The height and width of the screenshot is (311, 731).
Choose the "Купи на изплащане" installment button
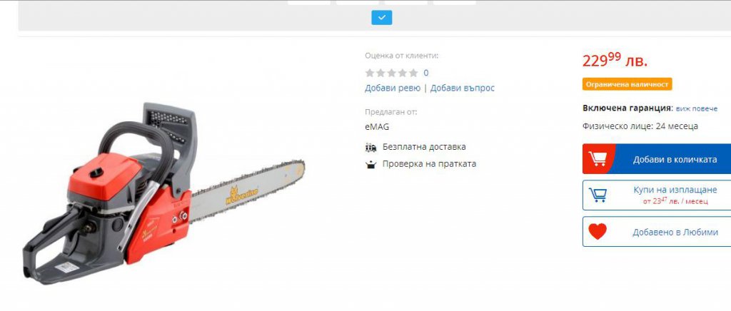pyautogui.click(x=657, y=195)
